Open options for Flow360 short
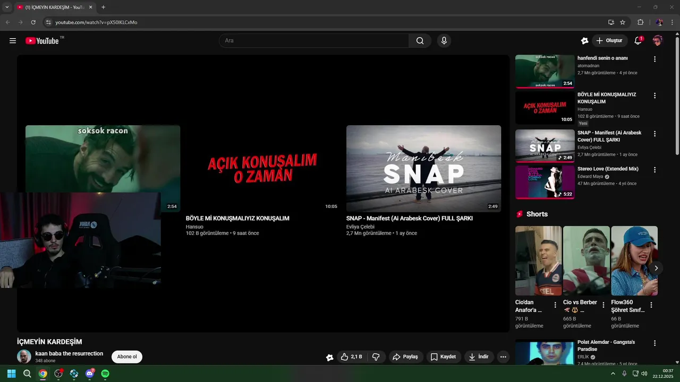Image resolution: width=680 pixels, height=382 pixels. 651,305
